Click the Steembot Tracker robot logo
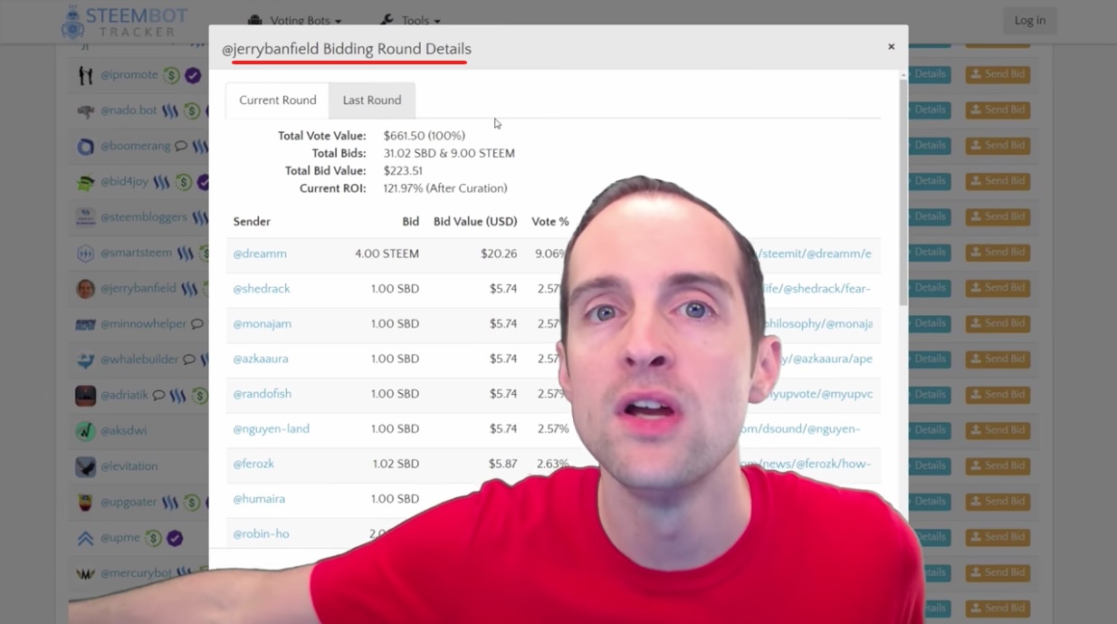Viewport: 1117px width, 624px height. 72,23
